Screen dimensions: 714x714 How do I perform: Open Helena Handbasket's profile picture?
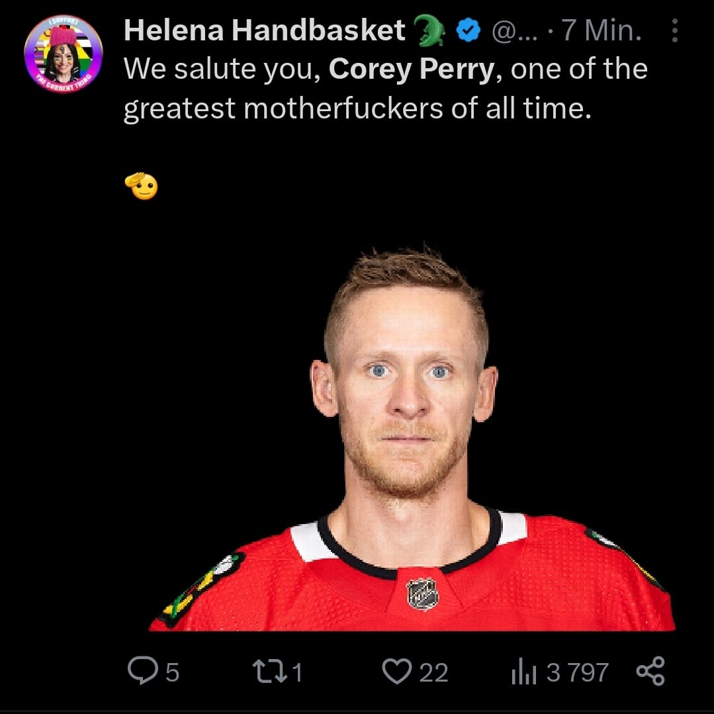[x=63, y=54]
